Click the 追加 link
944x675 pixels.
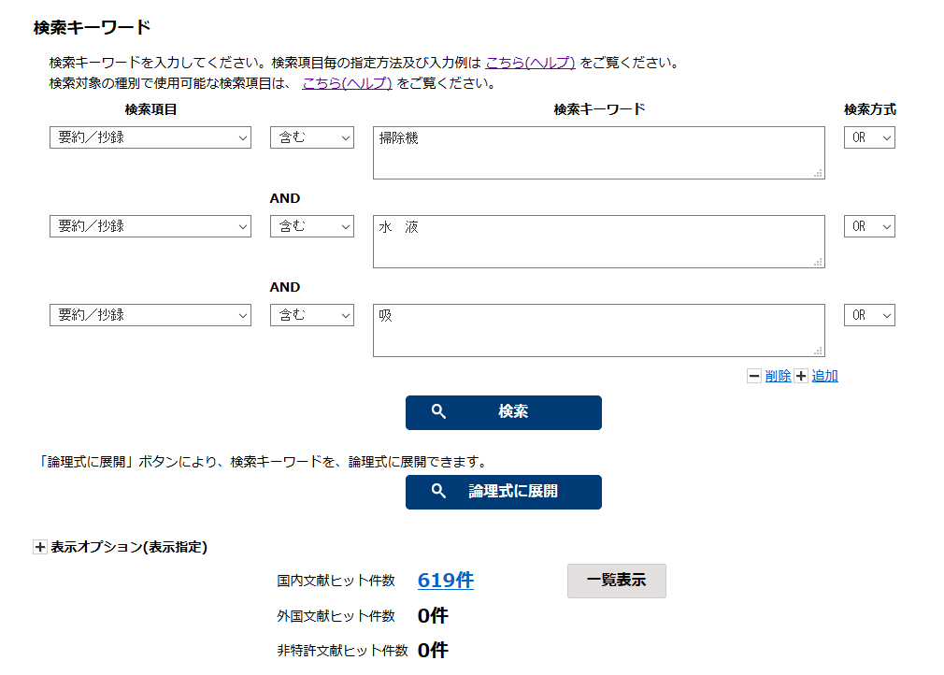[x=824, y=377]
